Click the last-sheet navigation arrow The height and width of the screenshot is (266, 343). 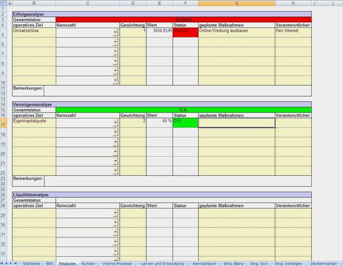pos(16,263)
